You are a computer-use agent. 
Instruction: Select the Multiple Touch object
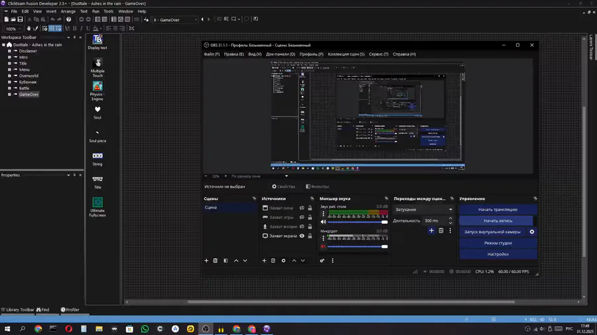(98, 68)
